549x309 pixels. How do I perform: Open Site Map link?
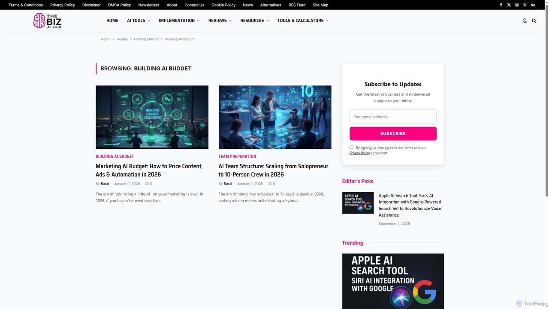[320, 5]
